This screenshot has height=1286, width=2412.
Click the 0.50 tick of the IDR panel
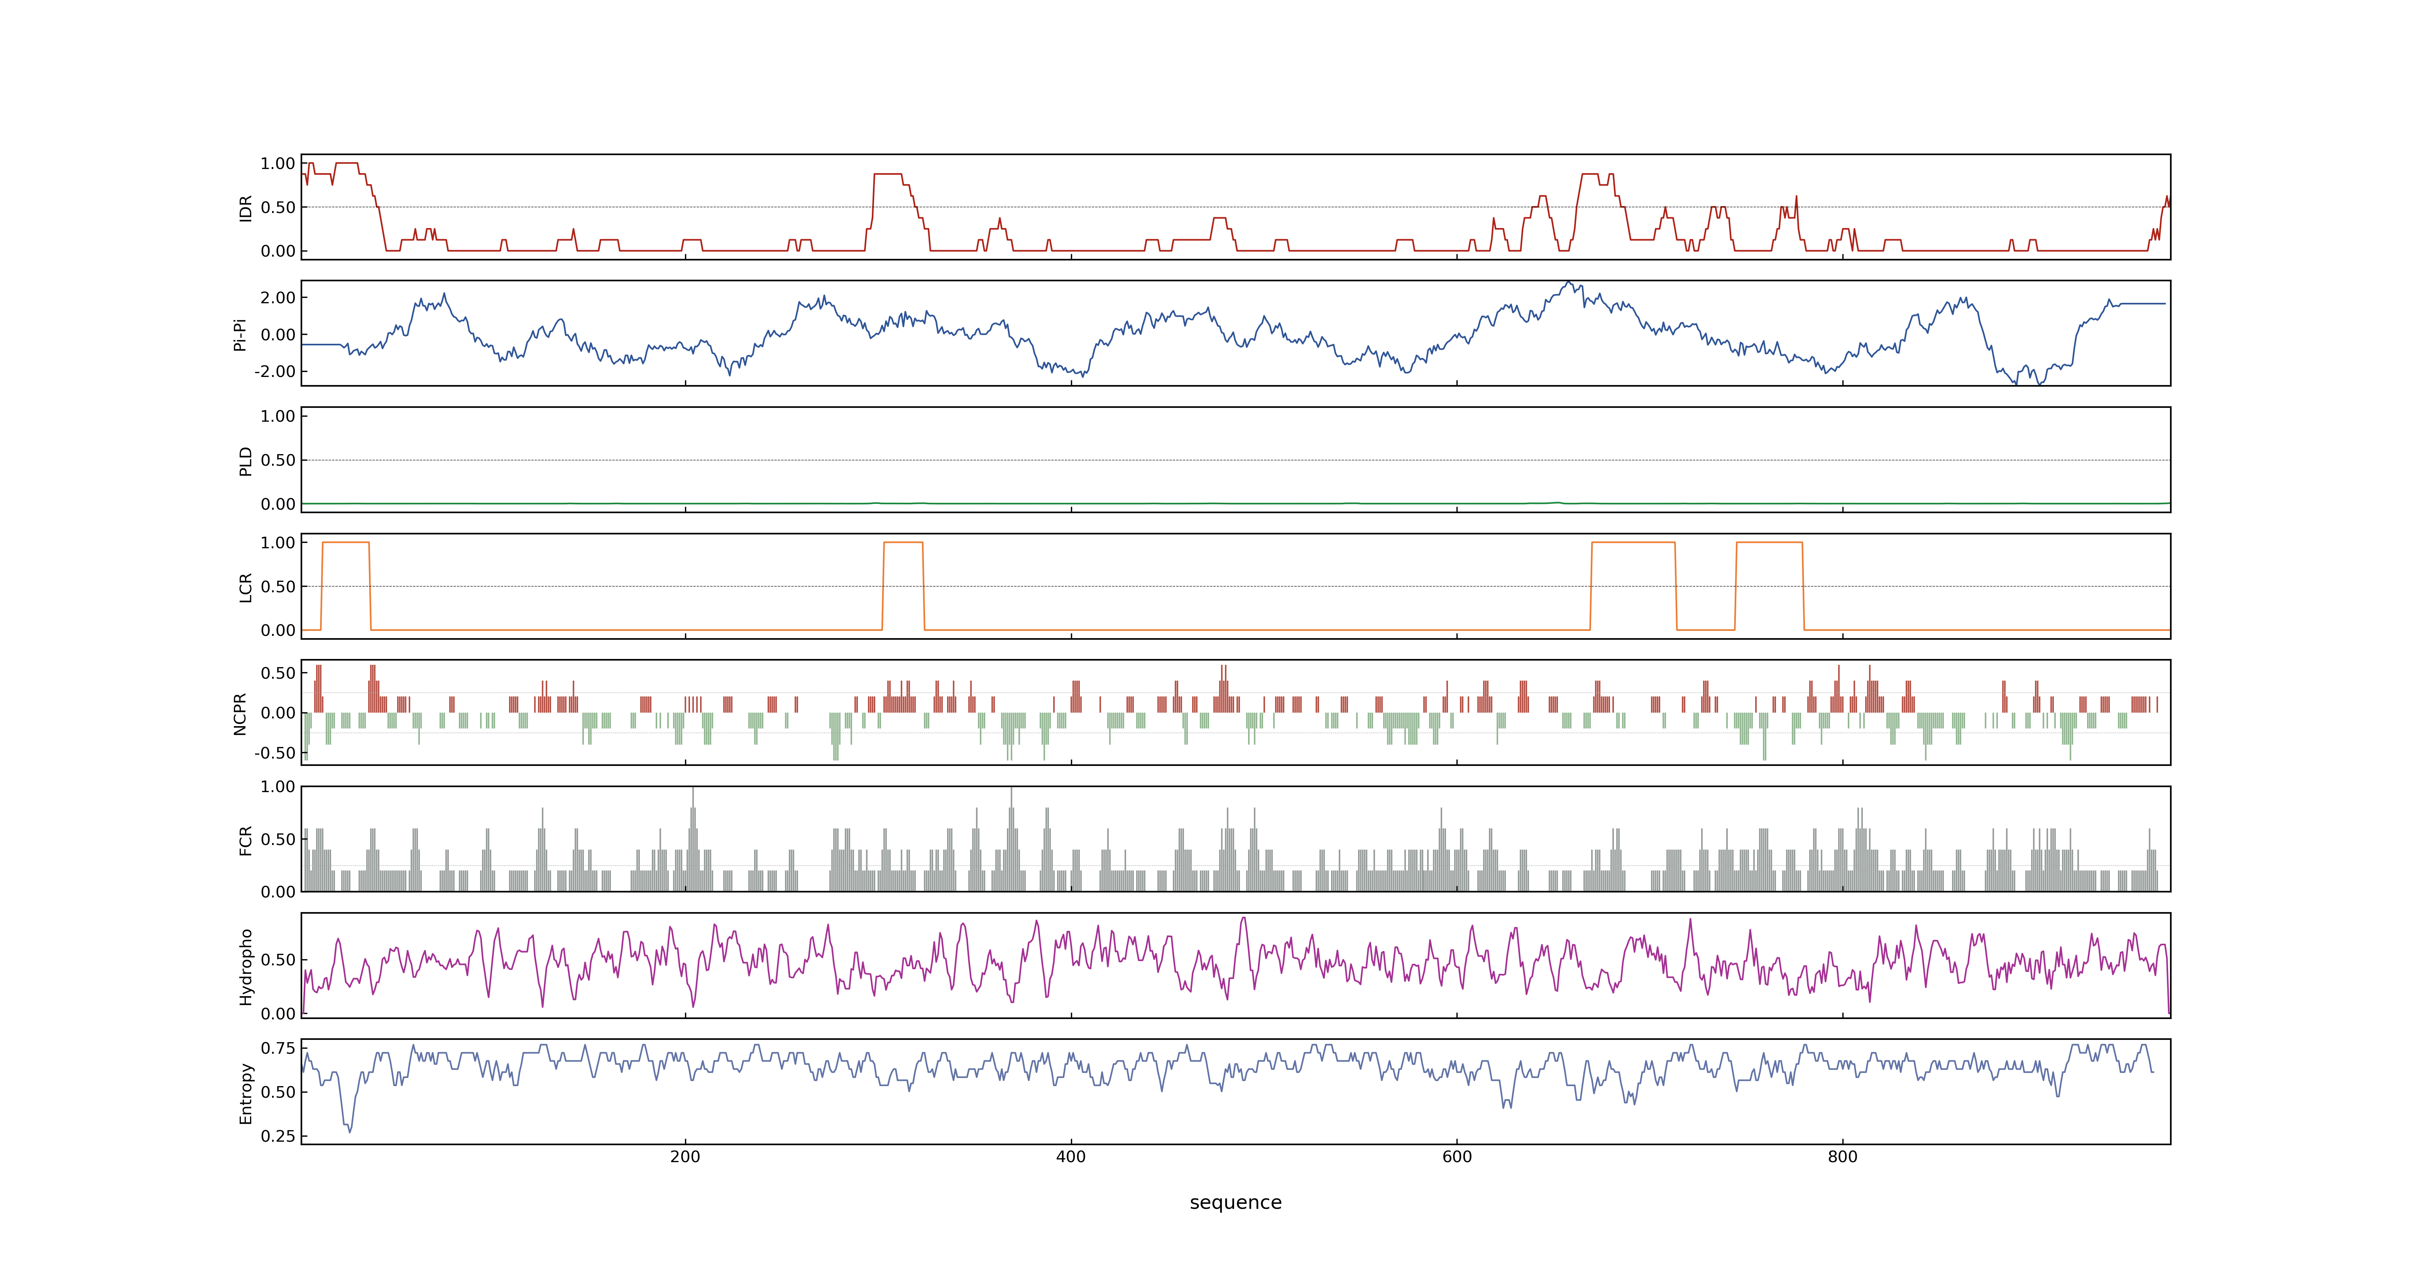(x=278, y=208)
